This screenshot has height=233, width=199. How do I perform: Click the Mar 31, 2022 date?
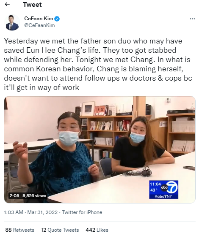(x=42, y=212)
